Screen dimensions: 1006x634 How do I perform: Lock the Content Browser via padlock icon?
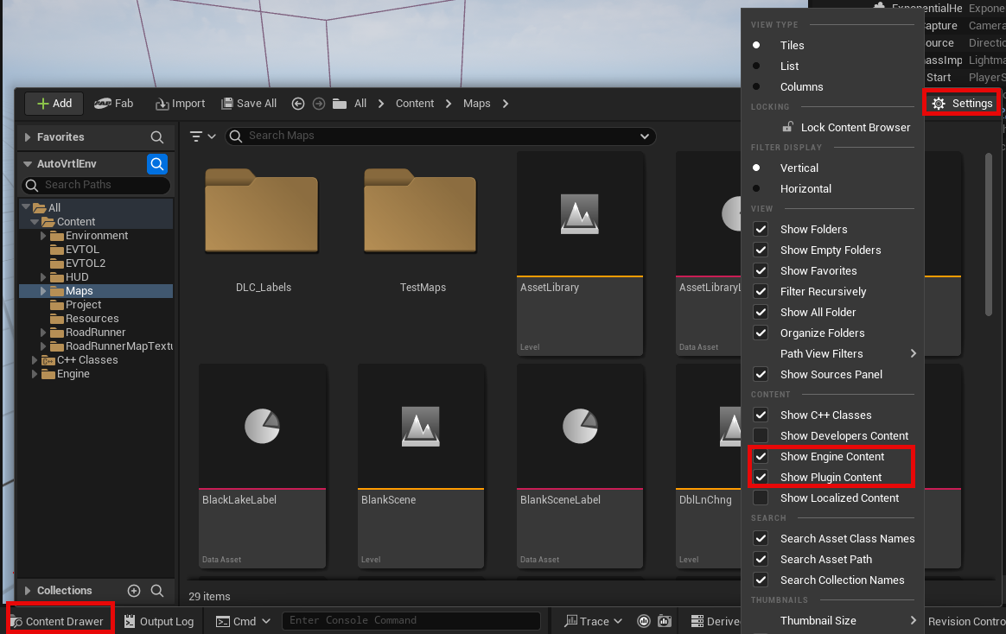tap(790, 127)
